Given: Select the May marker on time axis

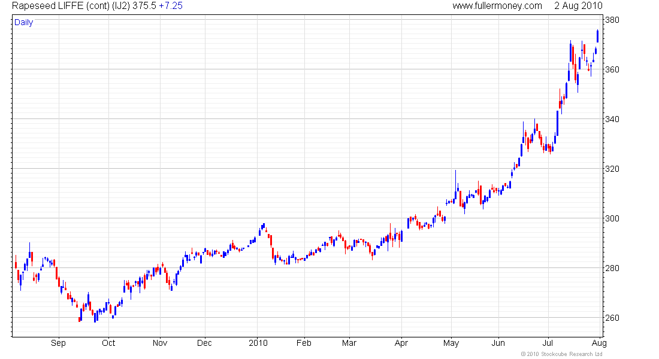Looking at the screenshot, I should pyautogui.click(x=451, y=343).
